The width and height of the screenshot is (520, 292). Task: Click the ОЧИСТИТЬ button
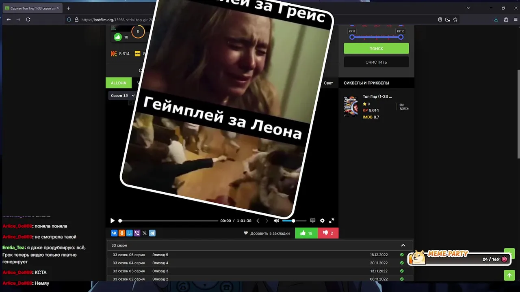[376, 62]
